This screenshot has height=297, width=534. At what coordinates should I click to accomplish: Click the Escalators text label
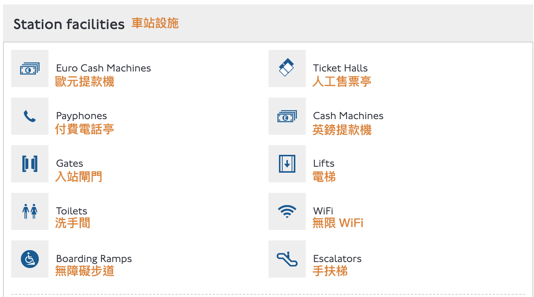tap(337, 259)
